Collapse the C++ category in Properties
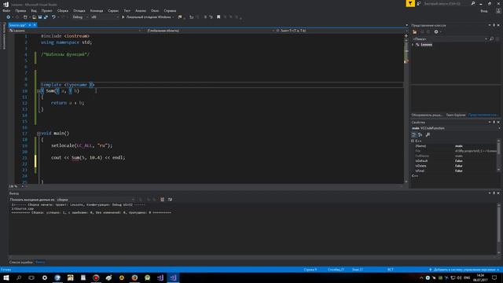 (x=413, y=141)
